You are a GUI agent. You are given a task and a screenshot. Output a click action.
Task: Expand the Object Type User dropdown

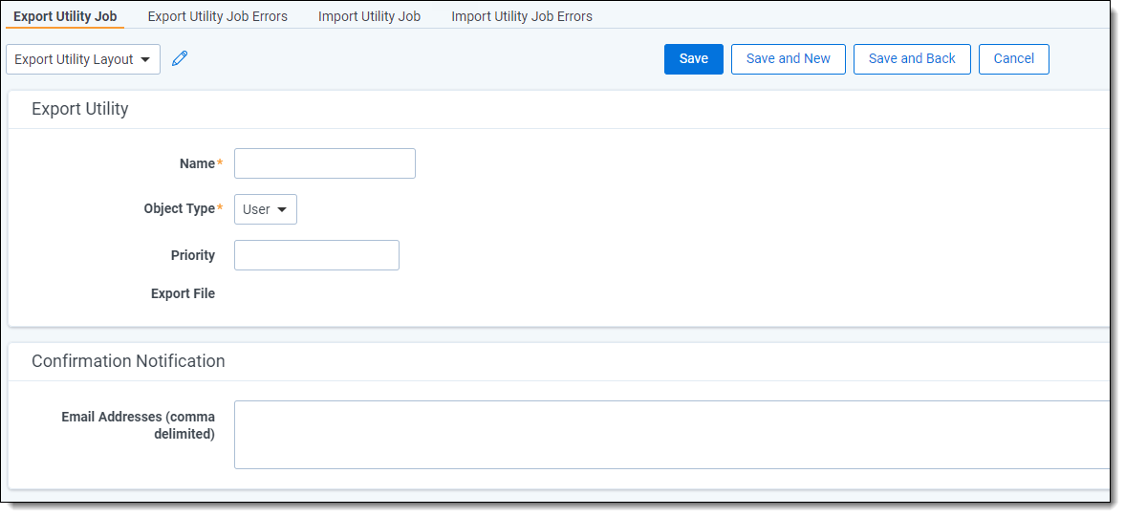pyautogui.click(x=266, y=209)
